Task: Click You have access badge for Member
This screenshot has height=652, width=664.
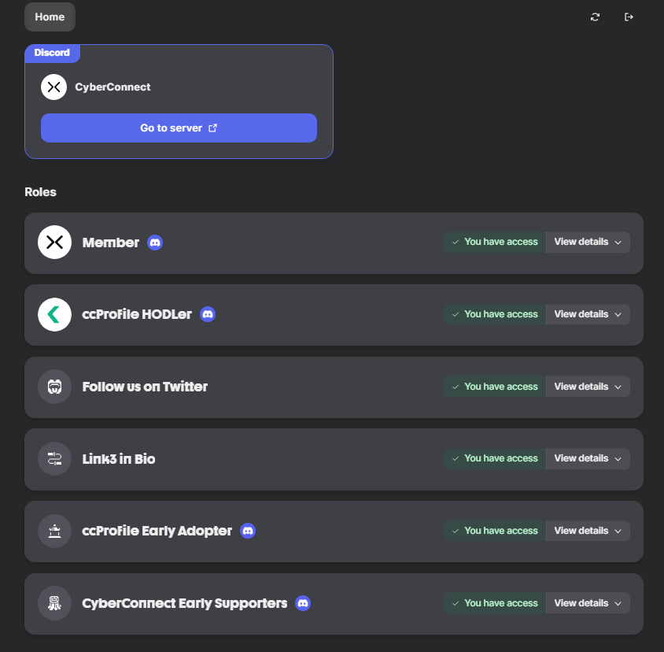Action: pyautogui.click(x=495, y=242)
